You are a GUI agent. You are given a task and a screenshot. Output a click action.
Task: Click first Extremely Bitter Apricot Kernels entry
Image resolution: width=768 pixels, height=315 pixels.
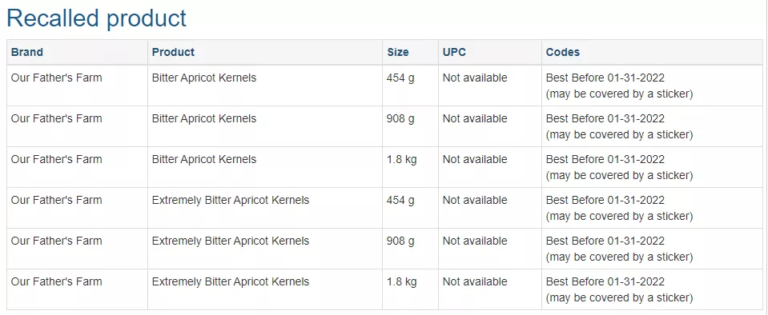point(230,200)
